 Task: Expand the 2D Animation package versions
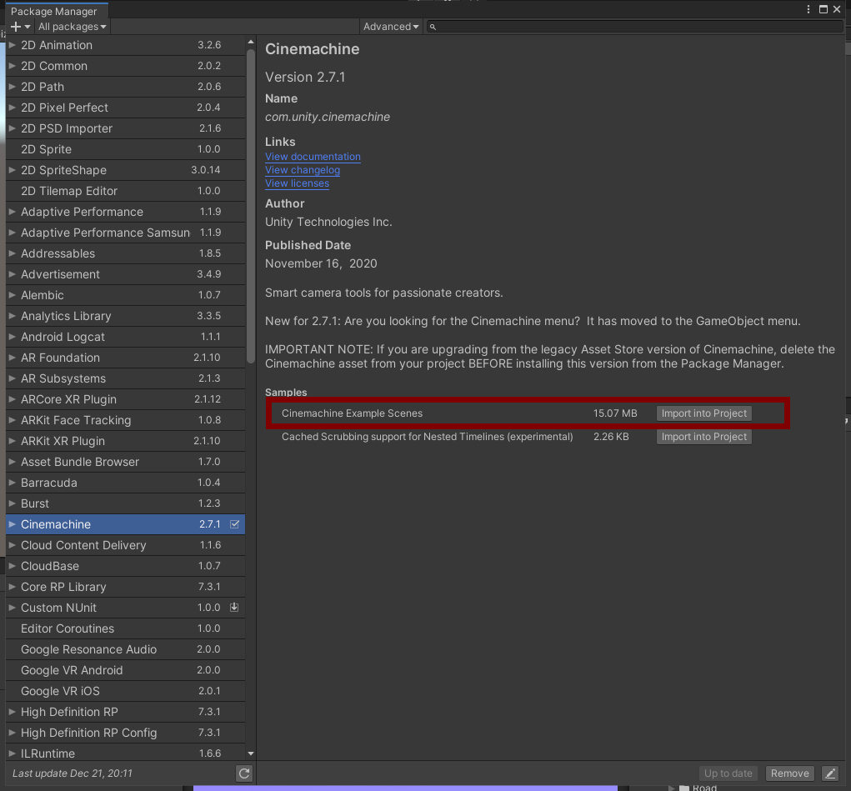[12, 45]
